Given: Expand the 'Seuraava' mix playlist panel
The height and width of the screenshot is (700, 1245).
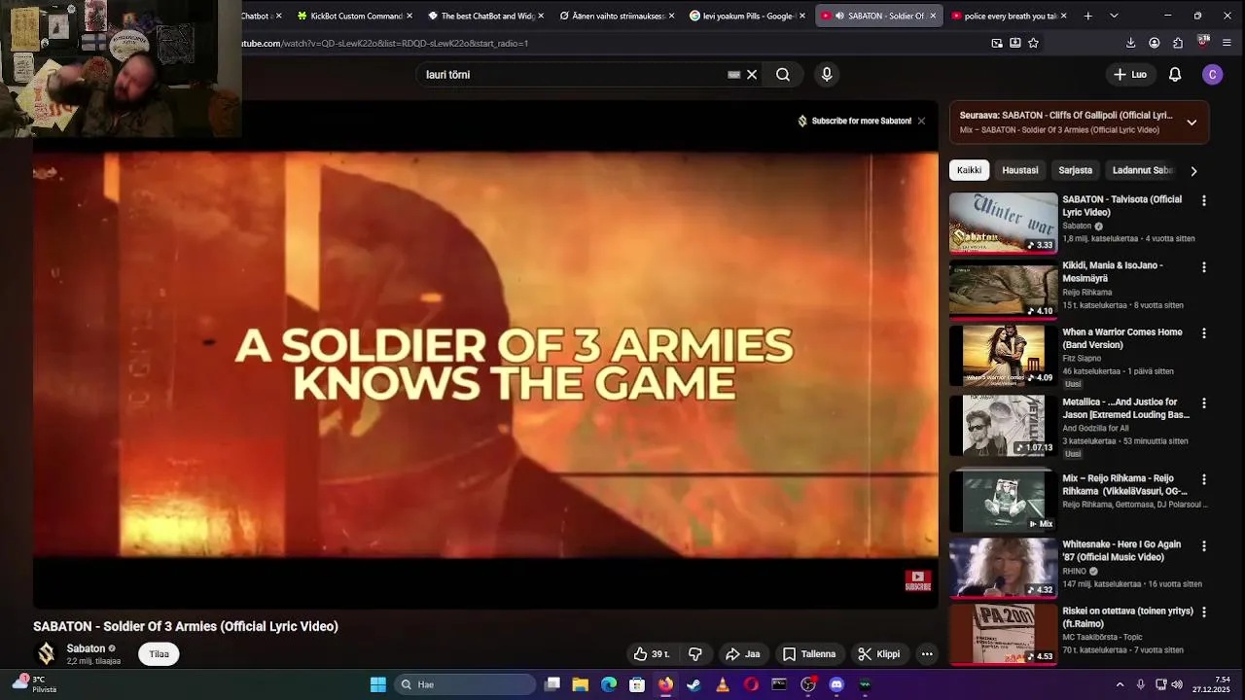Looking at the screenshot, I should [x=1192, y=122].
